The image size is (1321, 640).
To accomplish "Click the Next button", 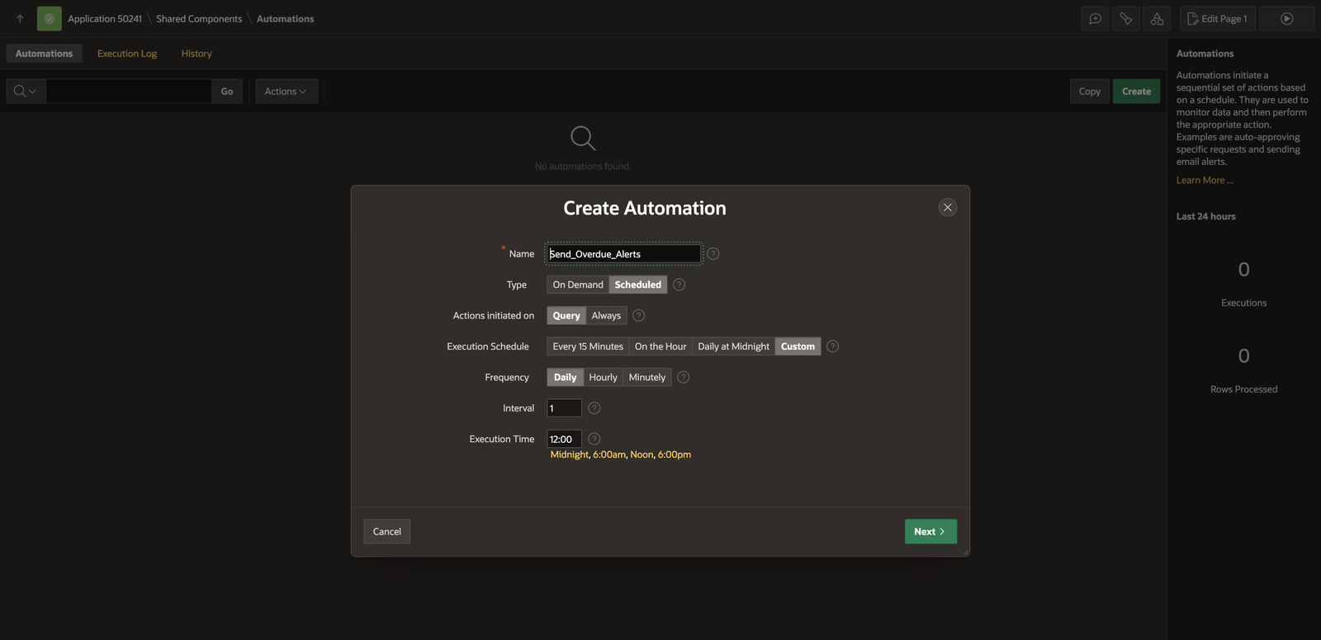I will point(930,531).
